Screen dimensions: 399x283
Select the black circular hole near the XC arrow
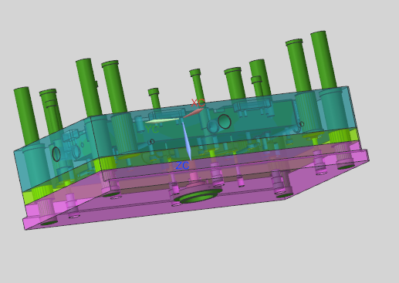click(x=225, y=122)
